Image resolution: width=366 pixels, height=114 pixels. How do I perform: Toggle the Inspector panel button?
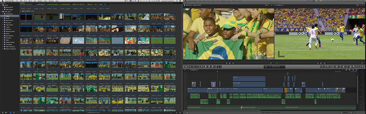[x=358, y=67]
